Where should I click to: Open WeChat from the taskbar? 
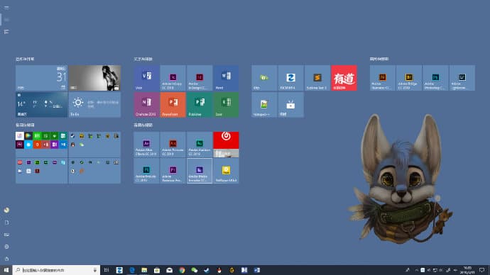click(195, 270)
